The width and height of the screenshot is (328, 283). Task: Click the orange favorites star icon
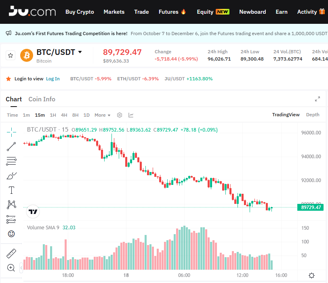pos(8,79)
